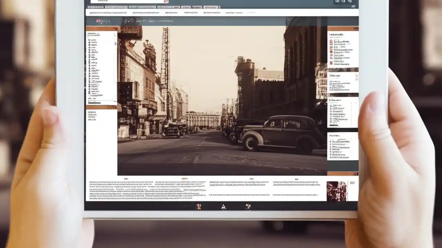Screen dimensions: 442x248
Task: Click the leftmost icon in the bottom center toolbar
Action: [199, 207]
